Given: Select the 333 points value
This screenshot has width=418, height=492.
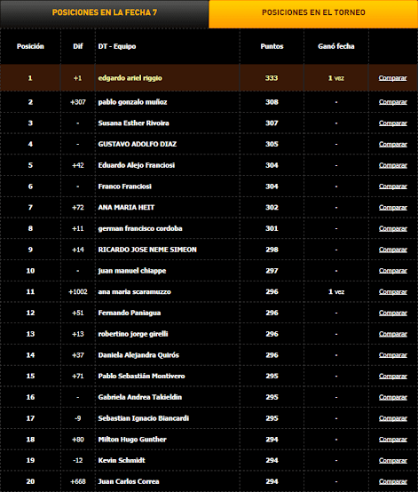Looking at the screenshot, I should tap(272, 78).
